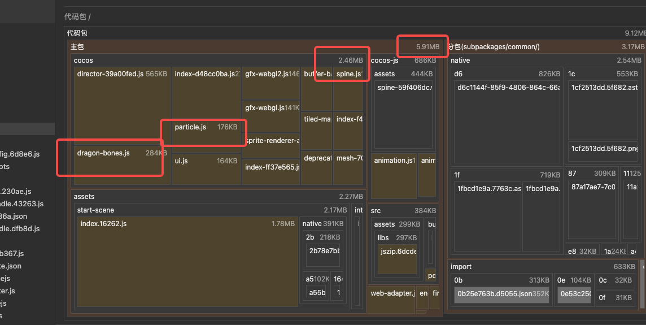Select the cocos folder block header
This screenshot has width=646, height=325.
pyautogui.click(x=219, y=60)
